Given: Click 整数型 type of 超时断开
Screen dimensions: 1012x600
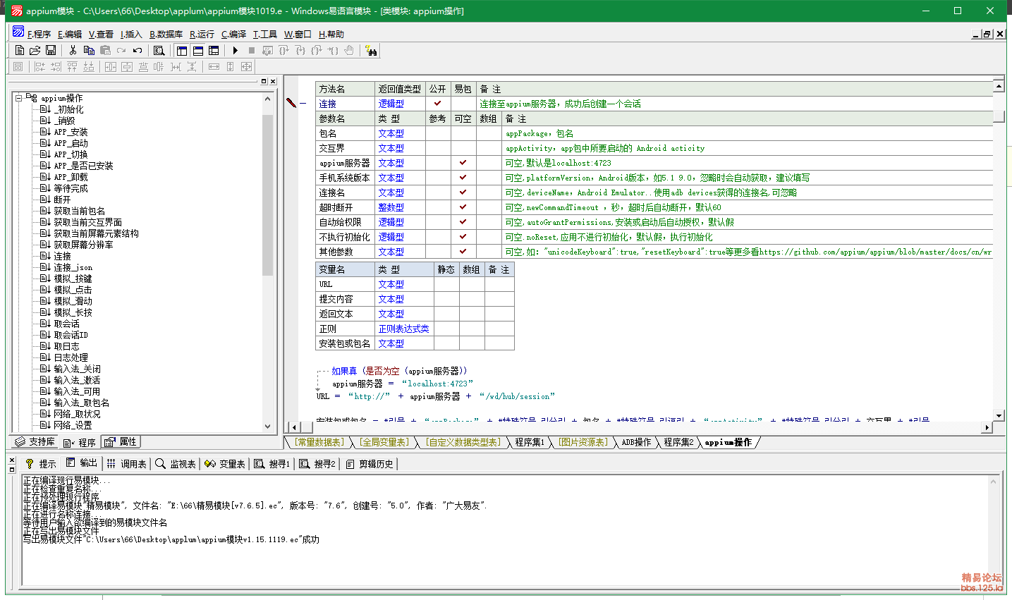Looking at the screenshot, I should 391,207.
